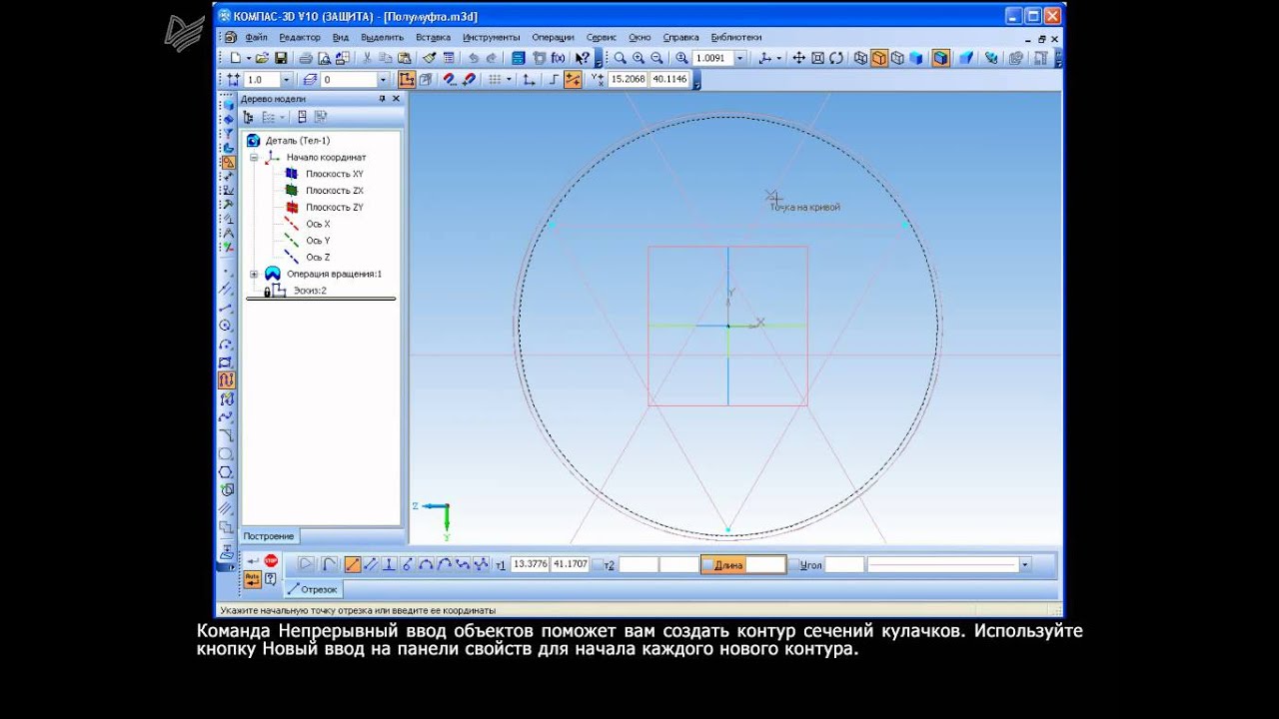Viewport: 1279px width, 719px height.
Task: Toggle the perspective display orange cube
Action: tap(942, 58)
